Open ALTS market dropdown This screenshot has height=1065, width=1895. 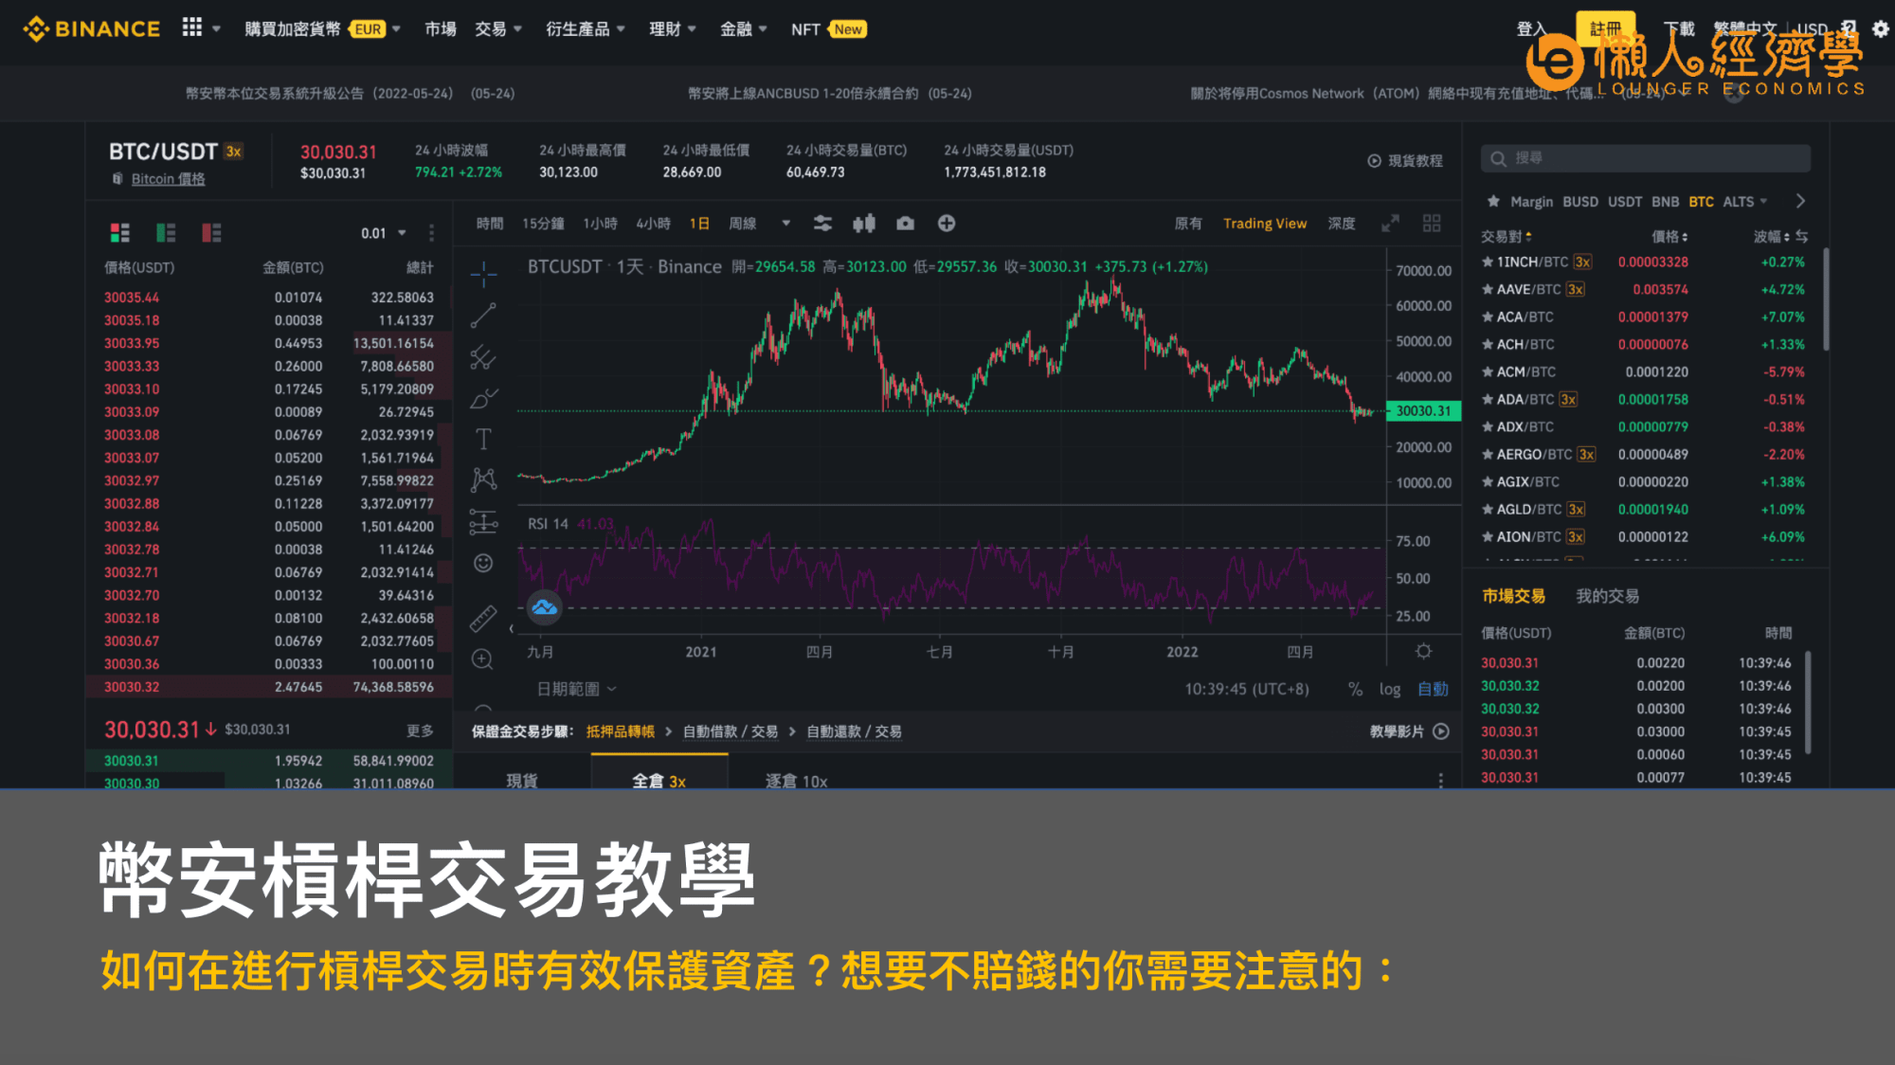(x=1744, y=201)
